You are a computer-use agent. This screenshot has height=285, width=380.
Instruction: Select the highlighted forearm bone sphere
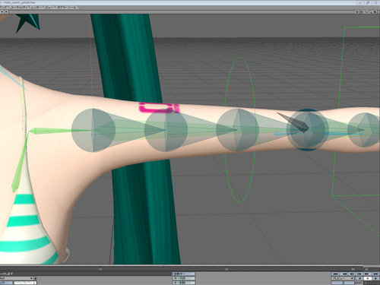point(308,130)
